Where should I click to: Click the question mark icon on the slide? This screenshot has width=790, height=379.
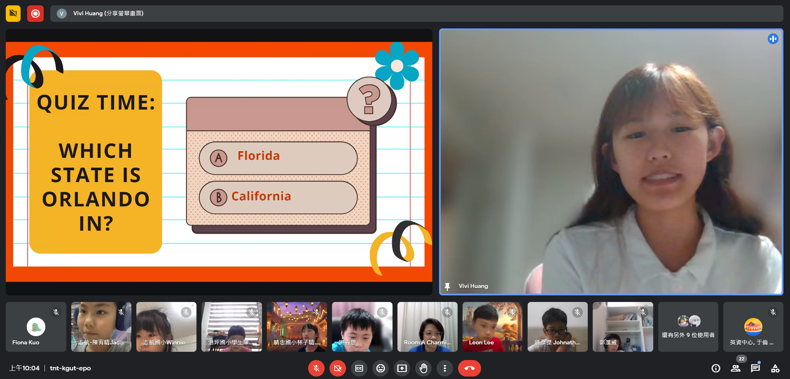click(369, 99)
